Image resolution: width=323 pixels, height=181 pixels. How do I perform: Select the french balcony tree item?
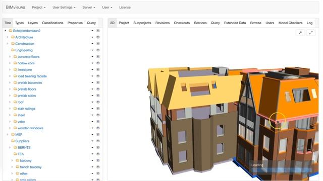pos(31,167)
